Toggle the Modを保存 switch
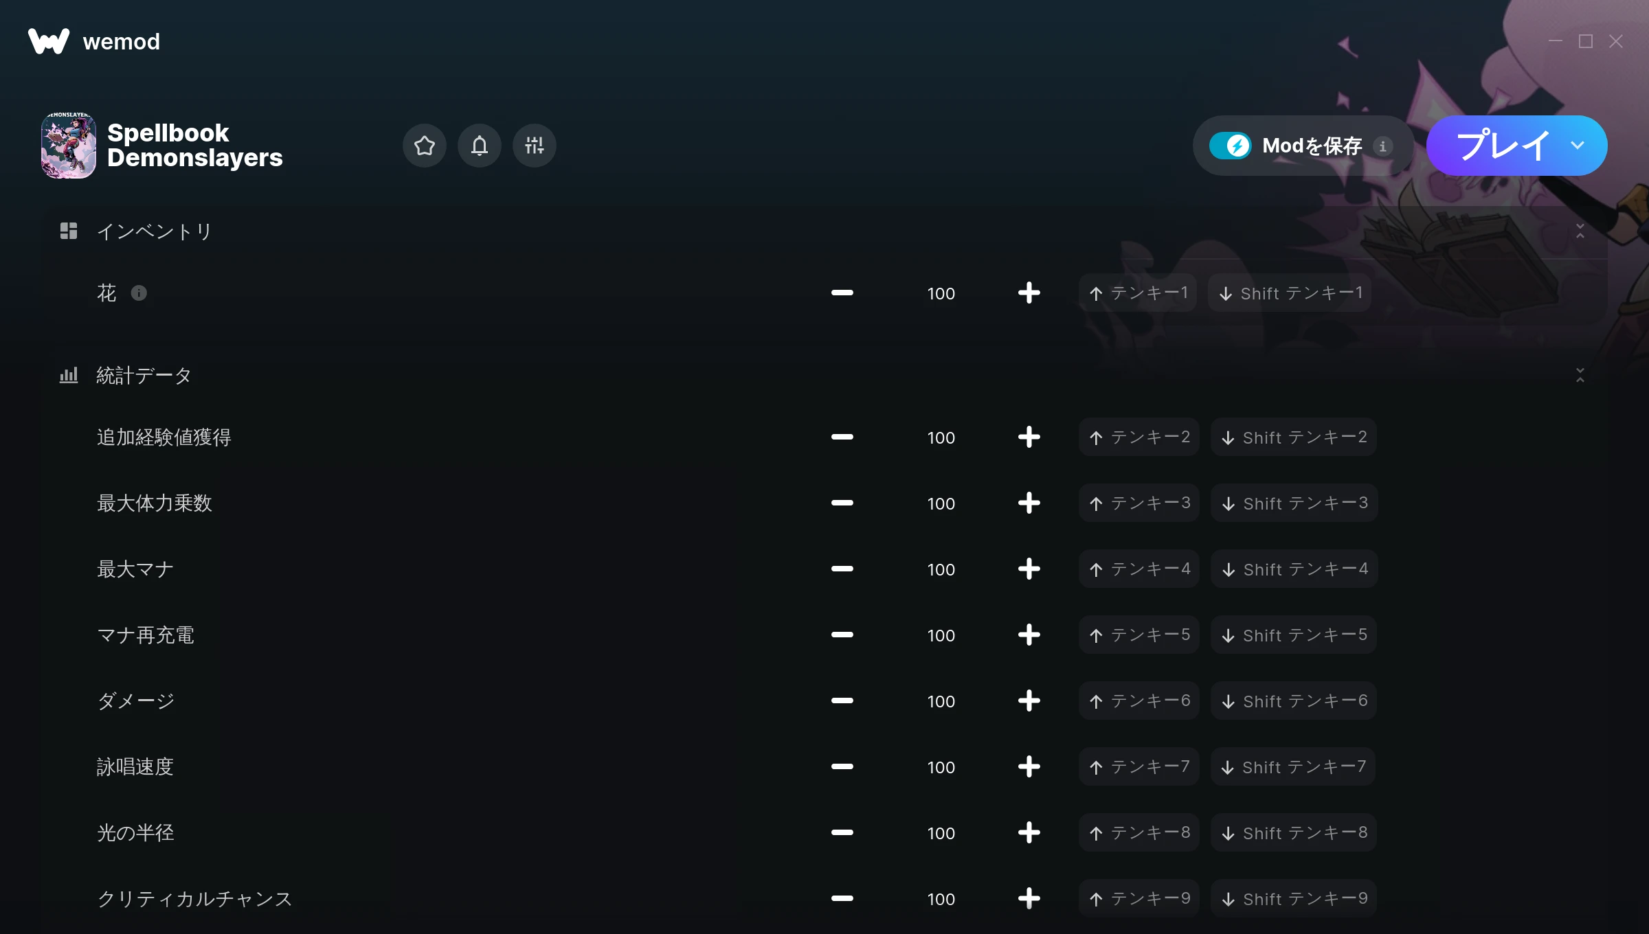Image resolution: width=1649 pixels, height=934 pixels. pos(1231,146)
